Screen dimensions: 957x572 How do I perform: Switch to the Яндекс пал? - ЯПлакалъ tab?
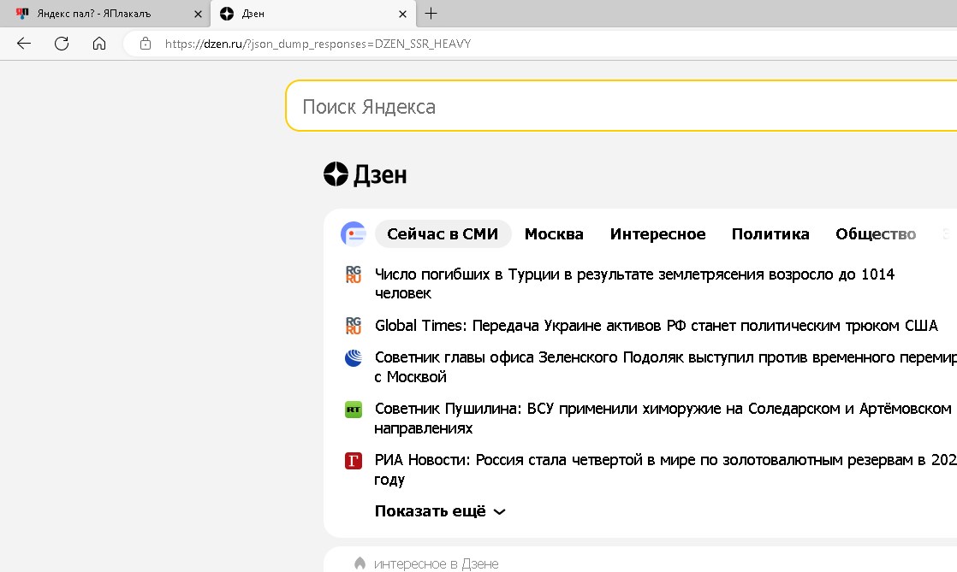(105, 14)
